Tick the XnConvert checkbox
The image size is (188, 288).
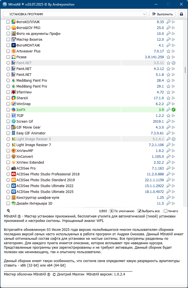(8, 156)
